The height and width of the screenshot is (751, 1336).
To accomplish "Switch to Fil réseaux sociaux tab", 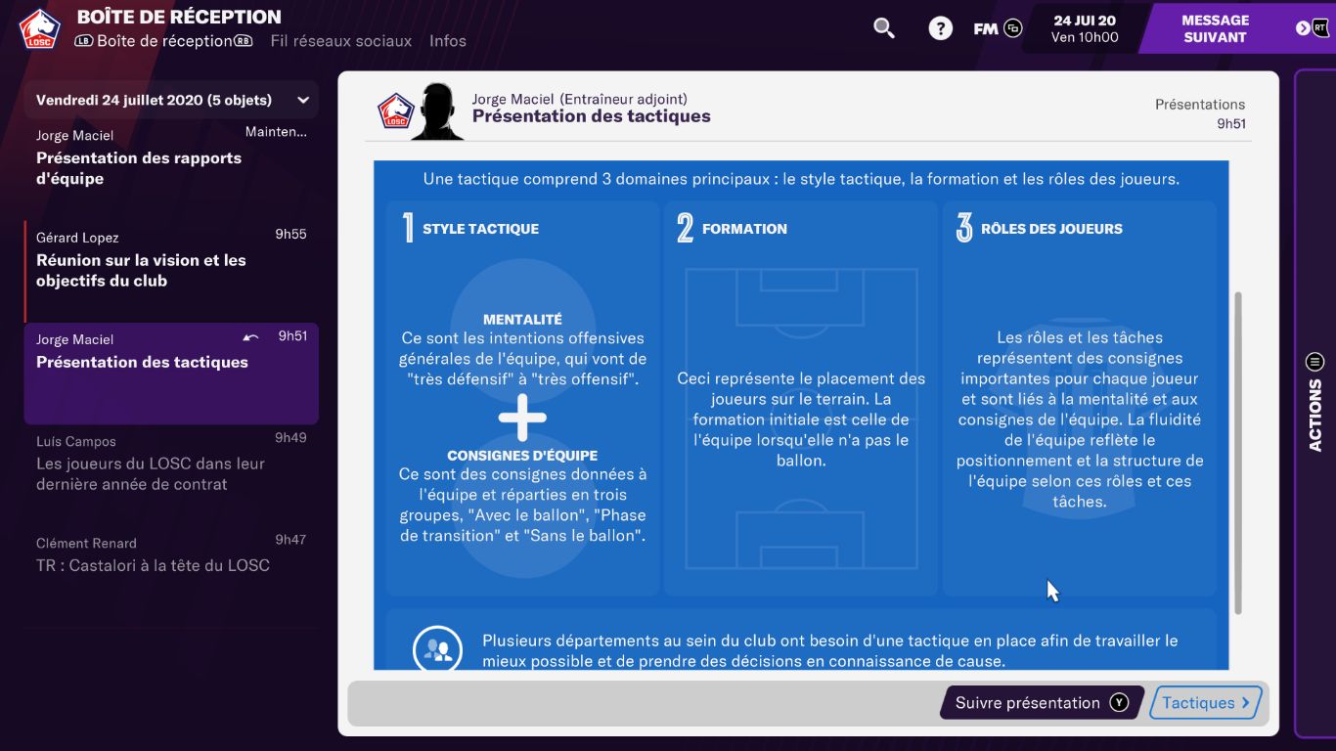I will pyautogui.click(x=341, y=41).
